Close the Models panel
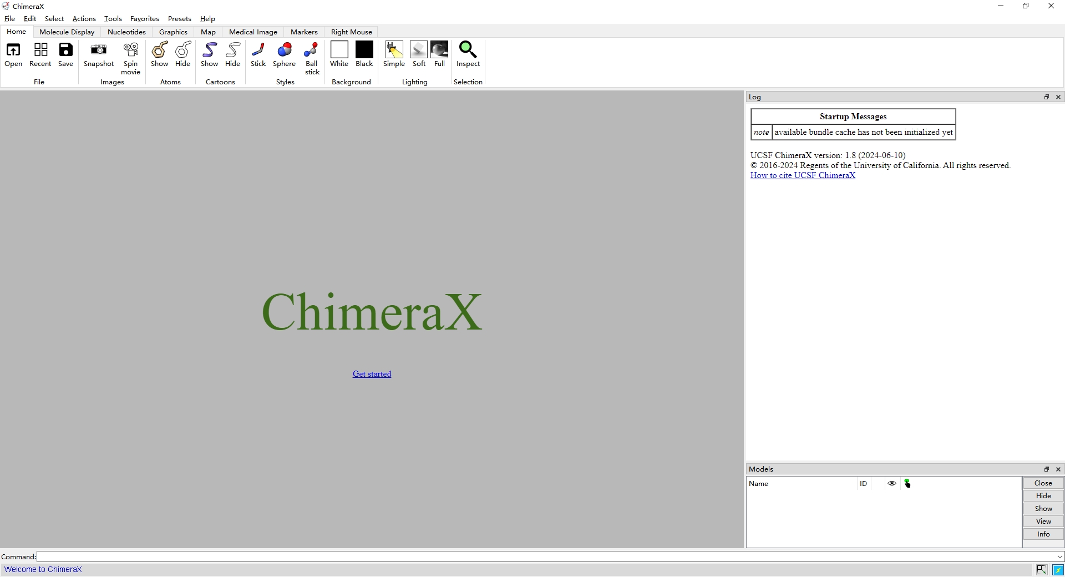 [1058, 469]
